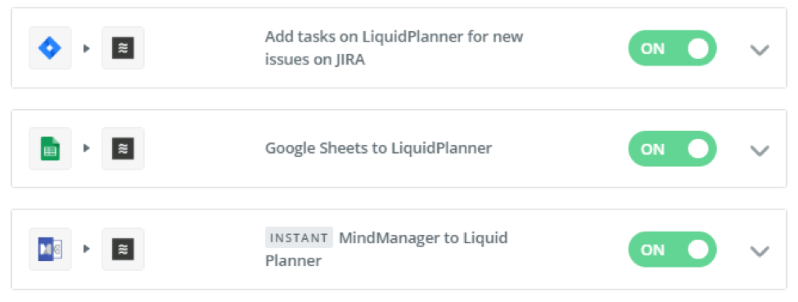Expand the Google Sheets zap chevron
Viewport: 798px width, 302px height.
760,150
